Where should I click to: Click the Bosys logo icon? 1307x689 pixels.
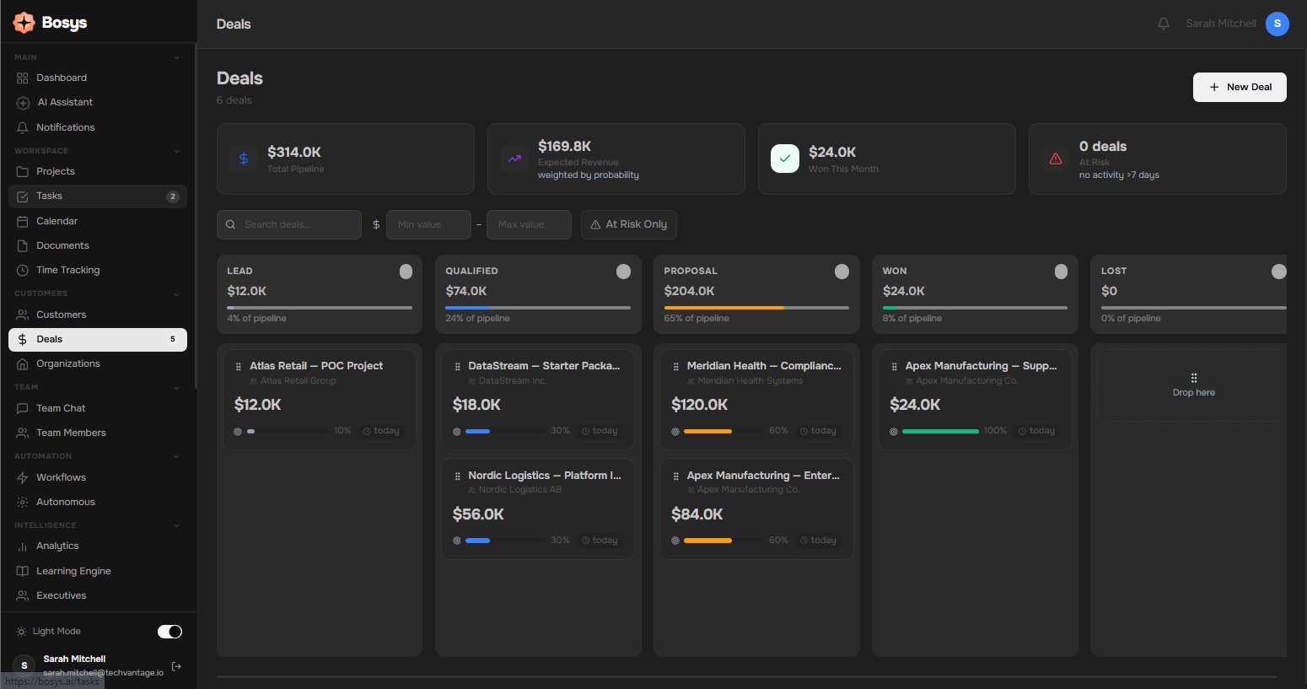click(24, 23)
